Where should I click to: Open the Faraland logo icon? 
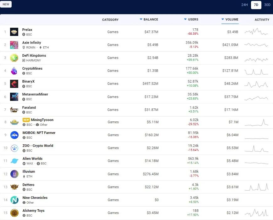[x=14, y=110]
